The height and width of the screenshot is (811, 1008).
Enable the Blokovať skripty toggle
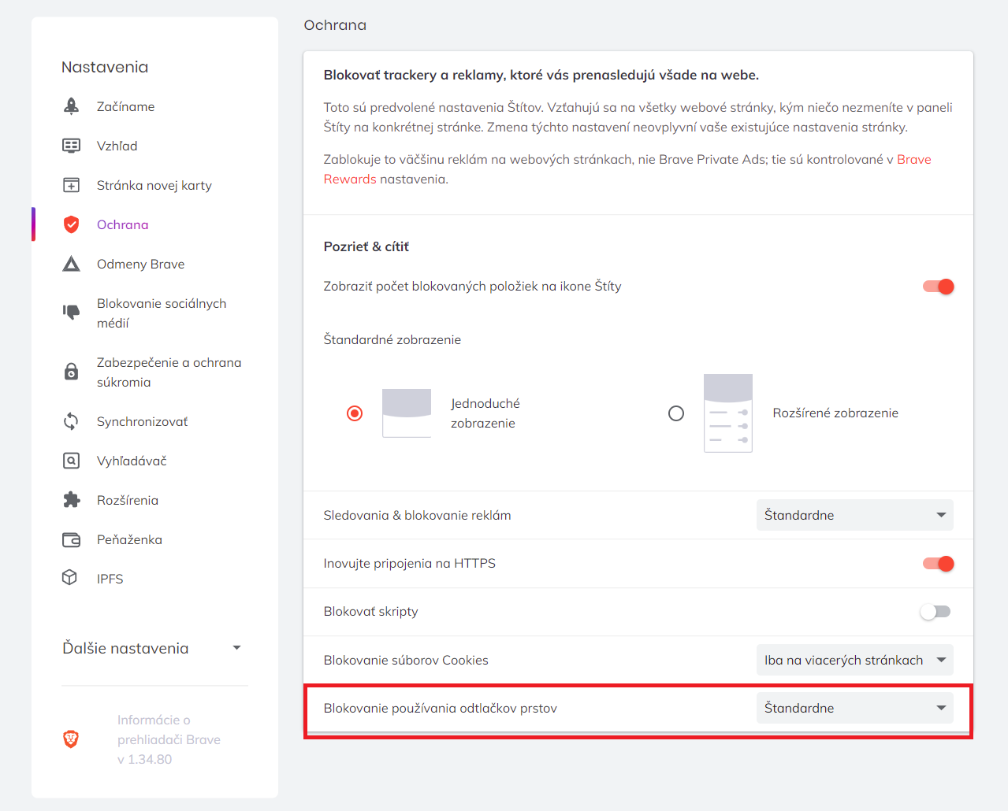(935, 612)
